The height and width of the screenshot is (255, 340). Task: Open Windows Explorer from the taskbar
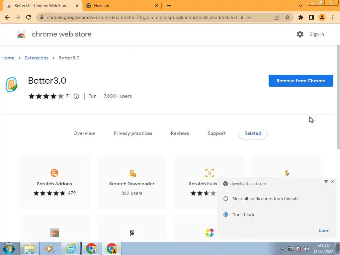(x=30, y=248)
